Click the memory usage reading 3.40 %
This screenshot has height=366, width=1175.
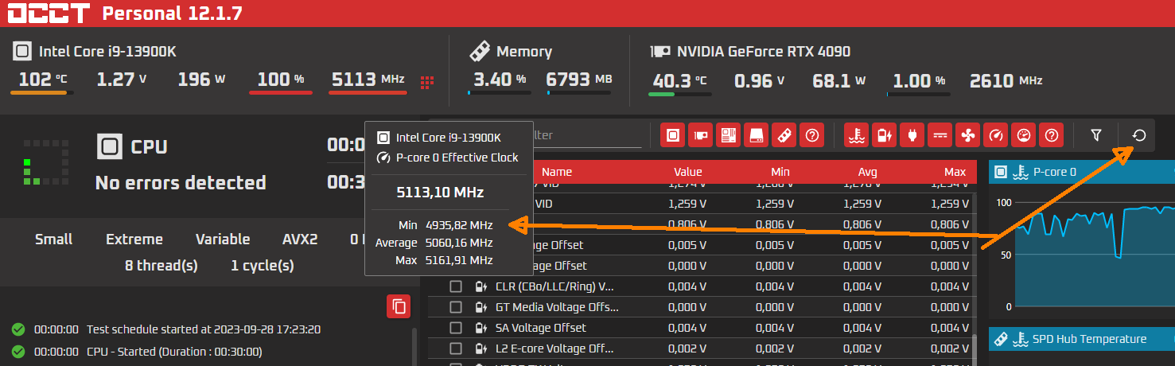[x=500, y=80]
